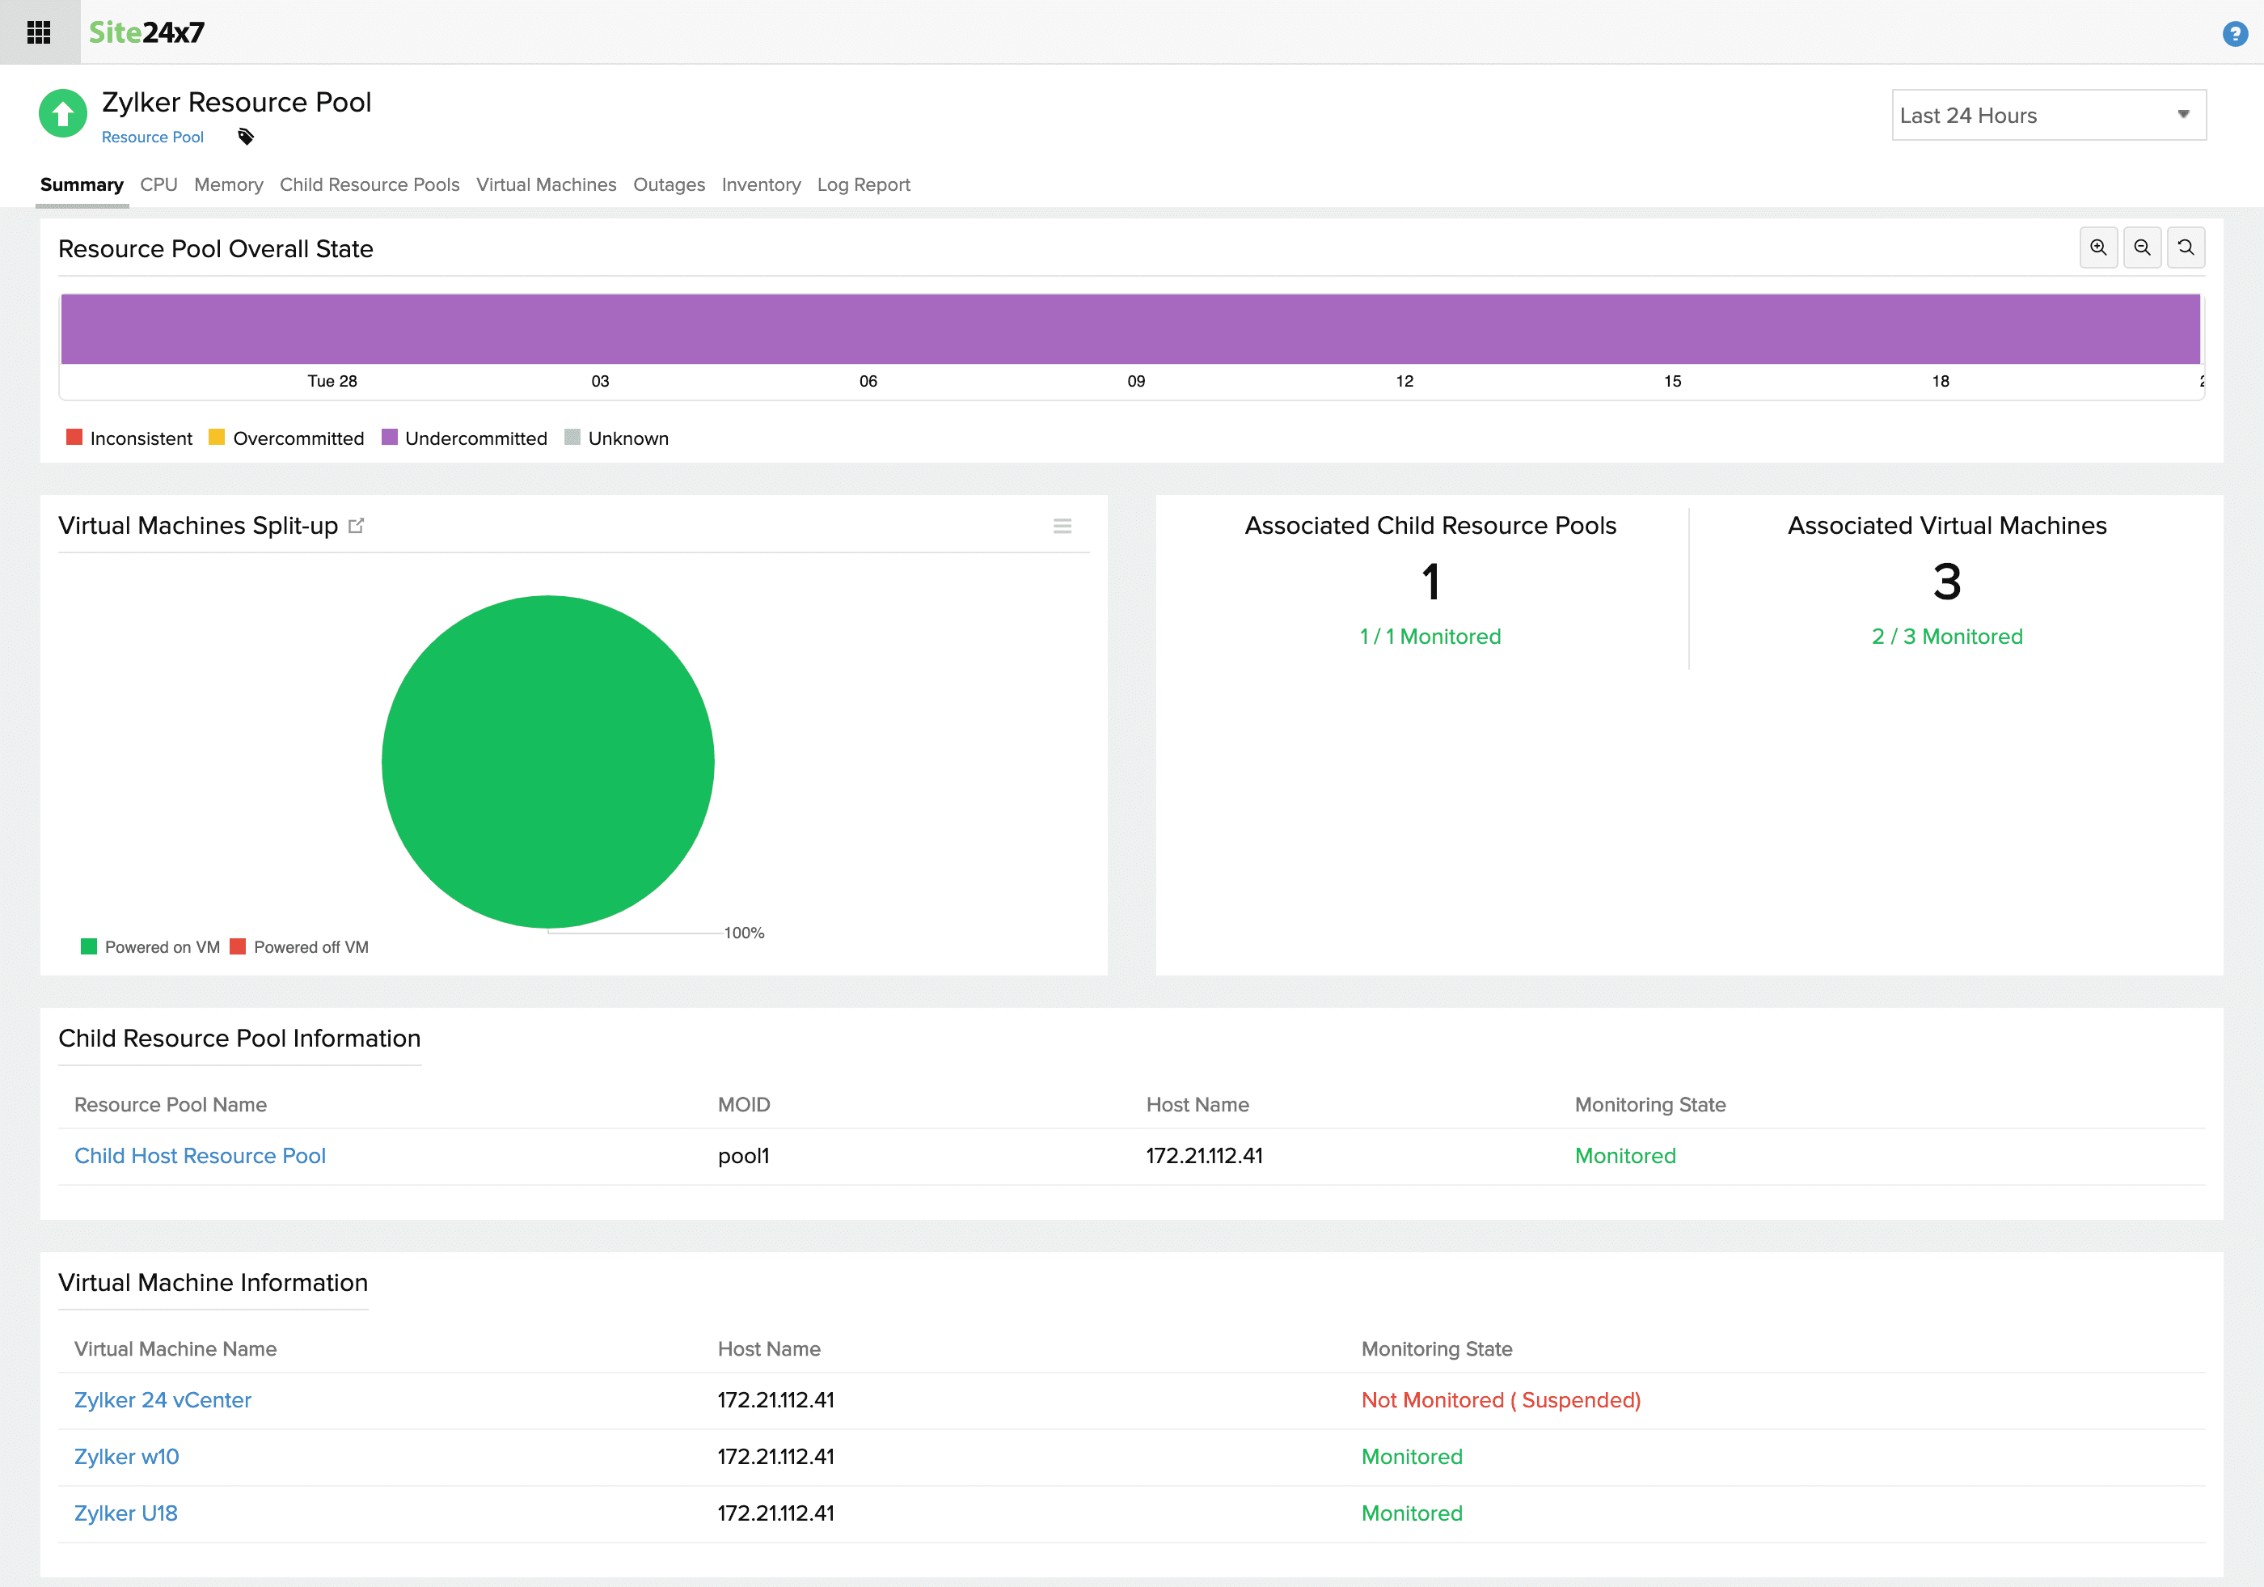Switch to the CPU tab
Screen dimensions: 2264x1587
tap(158, 184)
